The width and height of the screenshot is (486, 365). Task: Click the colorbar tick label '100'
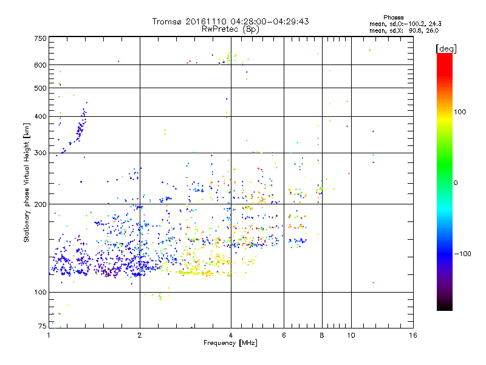[x=460, y=112]
